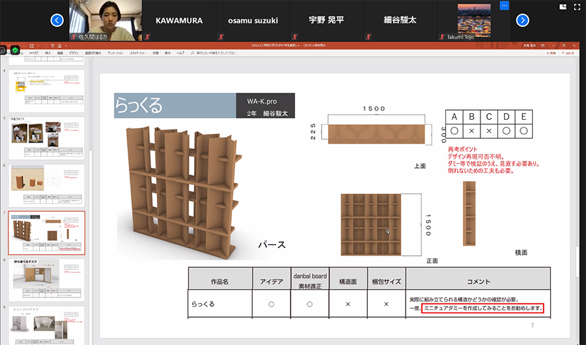This screenshot has height=345, width=586.
Task: Click the slide panel vertical scrollbar
Action: (x=91, y=195)
